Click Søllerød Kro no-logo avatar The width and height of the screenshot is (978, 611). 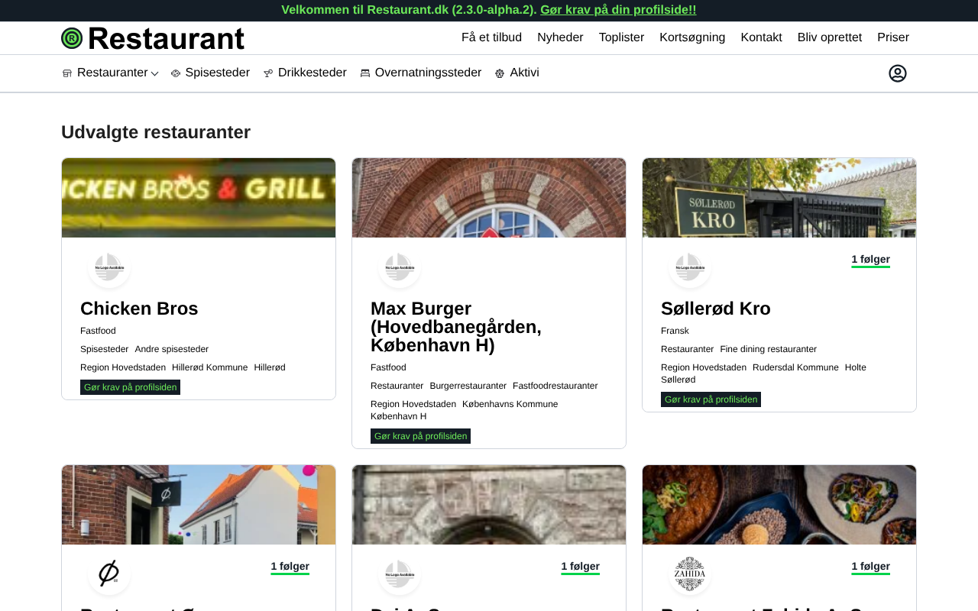click(690, 267)
